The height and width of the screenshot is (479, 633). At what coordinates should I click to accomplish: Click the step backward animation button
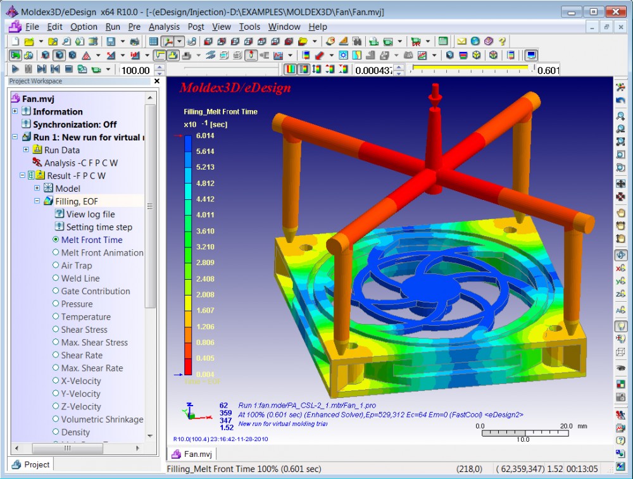pyautogui.click(x=55, y=69)
